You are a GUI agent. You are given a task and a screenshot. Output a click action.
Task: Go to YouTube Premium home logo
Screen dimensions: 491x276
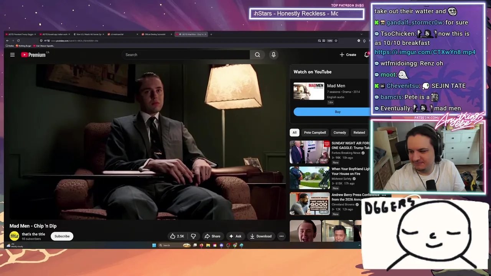(33, 55)
